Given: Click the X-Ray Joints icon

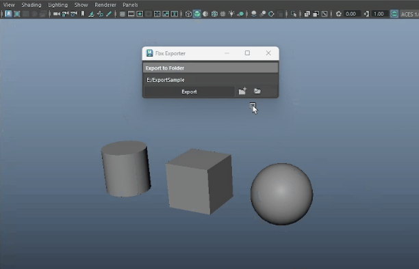Looking at the screenshot, I should [x=325, y=14].
